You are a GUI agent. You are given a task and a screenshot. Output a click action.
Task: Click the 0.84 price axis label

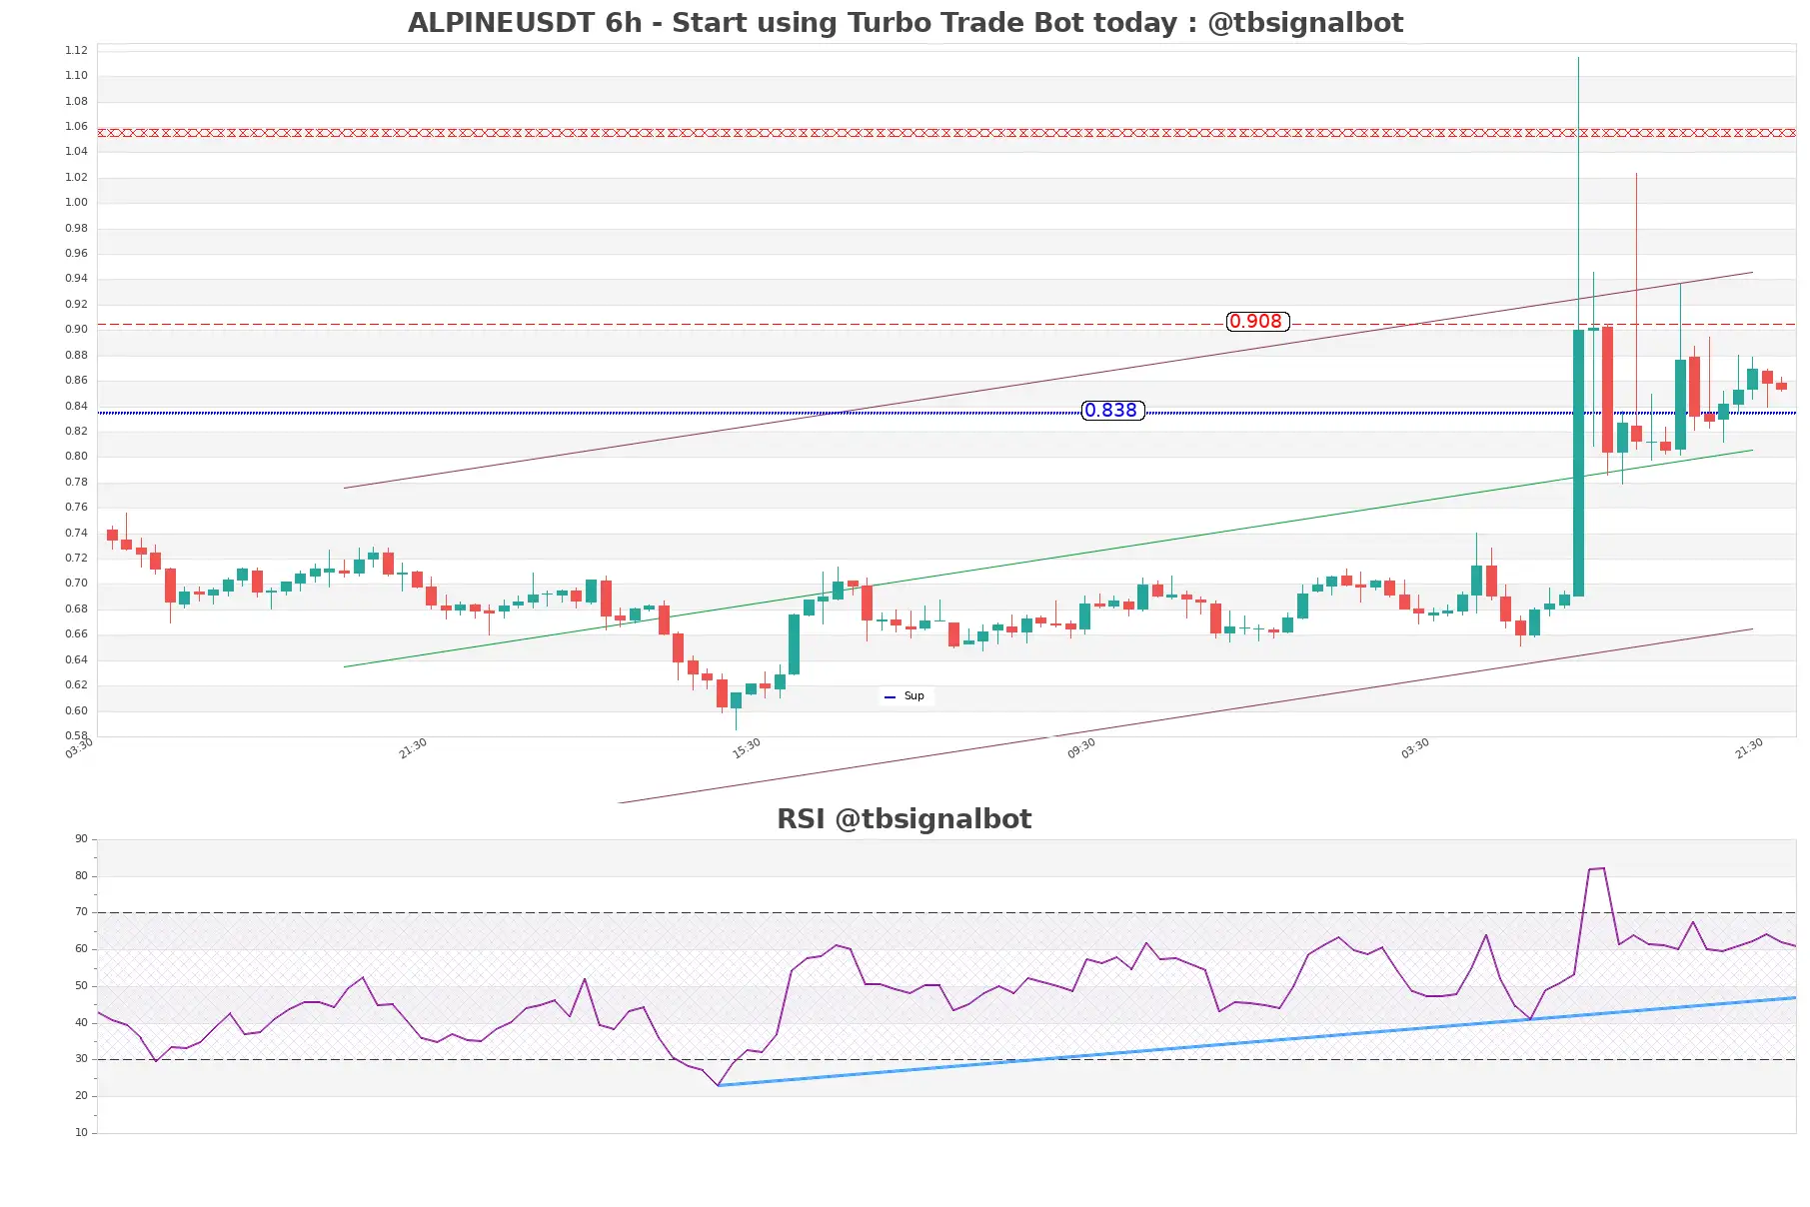click(76, 406)
